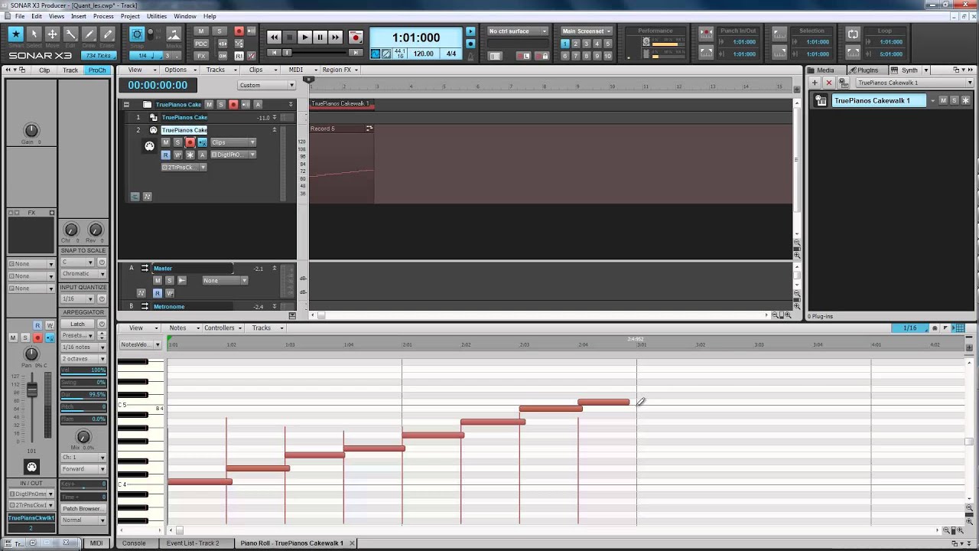
Task: Mute the Master bus
Action: 158,280
